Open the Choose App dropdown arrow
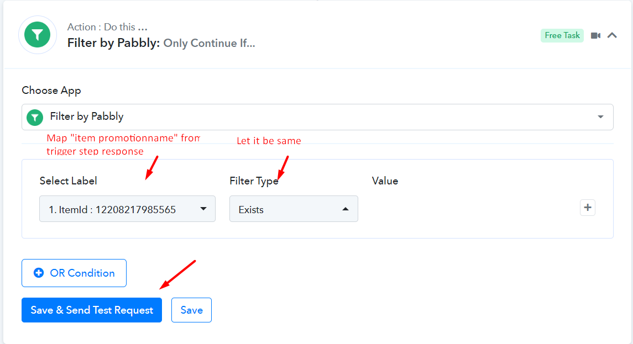633x344 pixels. (601, 117)
